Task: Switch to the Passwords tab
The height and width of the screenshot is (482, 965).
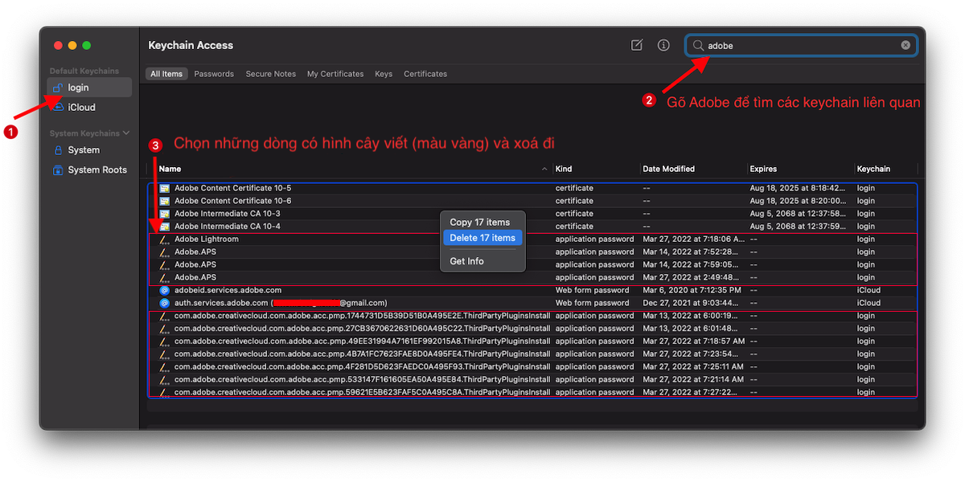Action: (x=214, y=73)
